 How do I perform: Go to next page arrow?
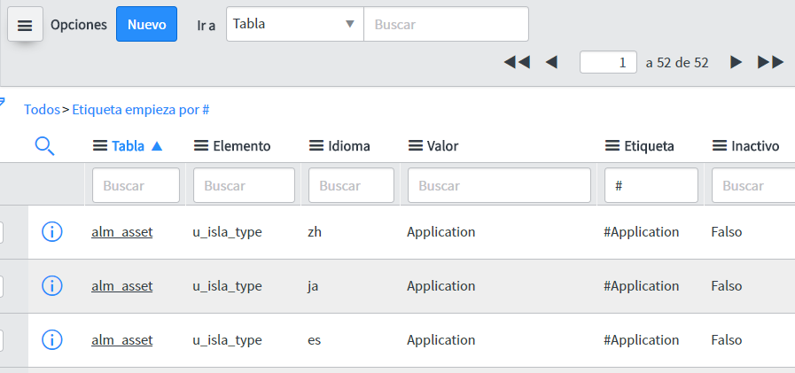click(736, 62)
